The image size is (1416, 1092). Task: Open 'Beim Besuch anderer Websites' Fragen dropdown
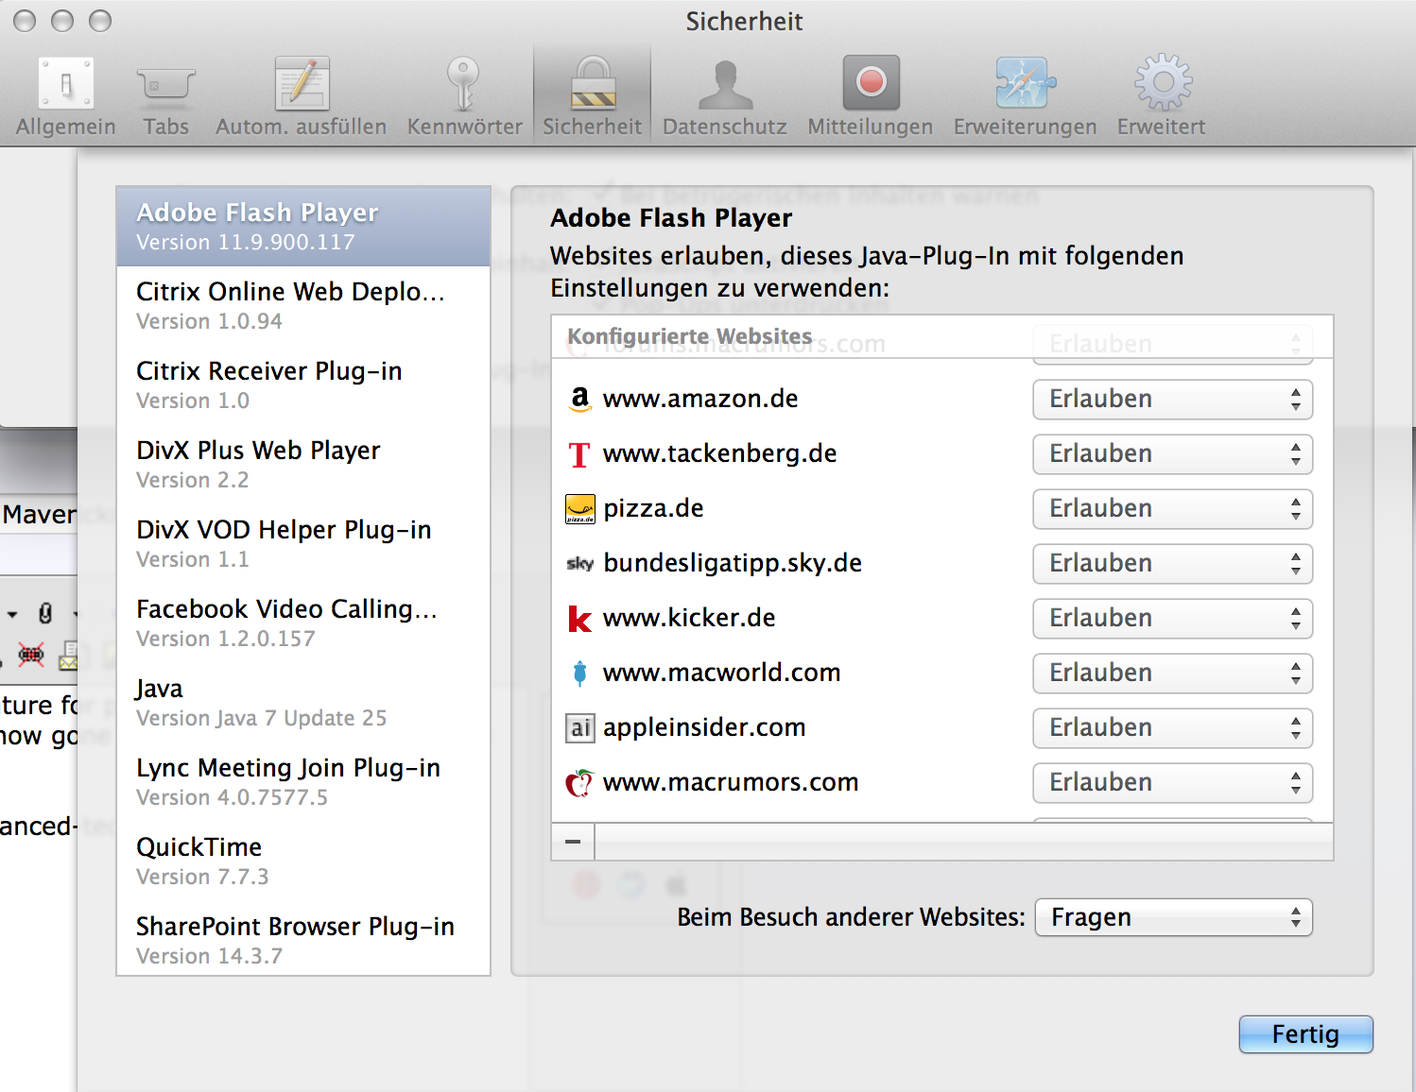(x=1174, y=917)
